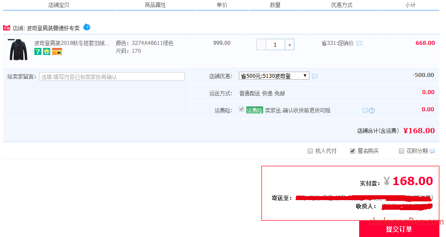Click subtotal 668.00
446x237 pixels.
click(x=425, y=43)
